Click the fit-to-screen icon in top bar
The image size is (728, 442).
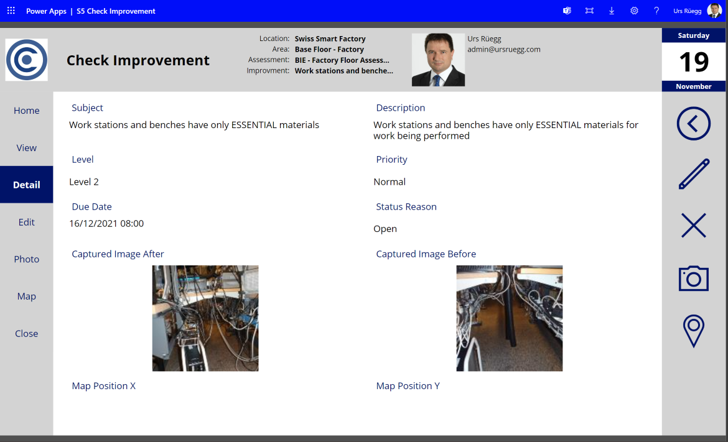pyautogui.click(x=589, y=11)
